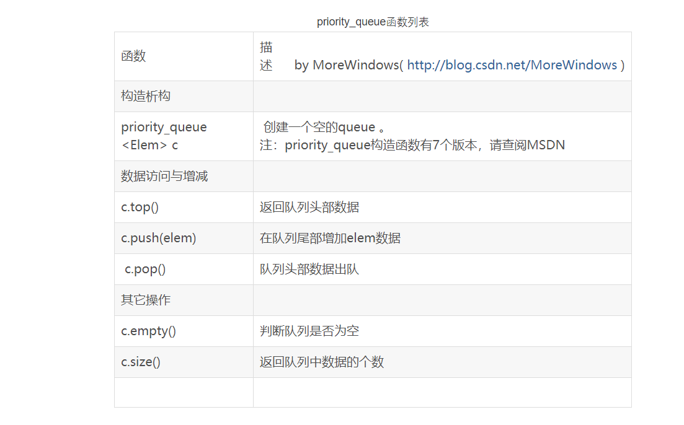Click the note mentioning MSDN

[x=412, y=145]
